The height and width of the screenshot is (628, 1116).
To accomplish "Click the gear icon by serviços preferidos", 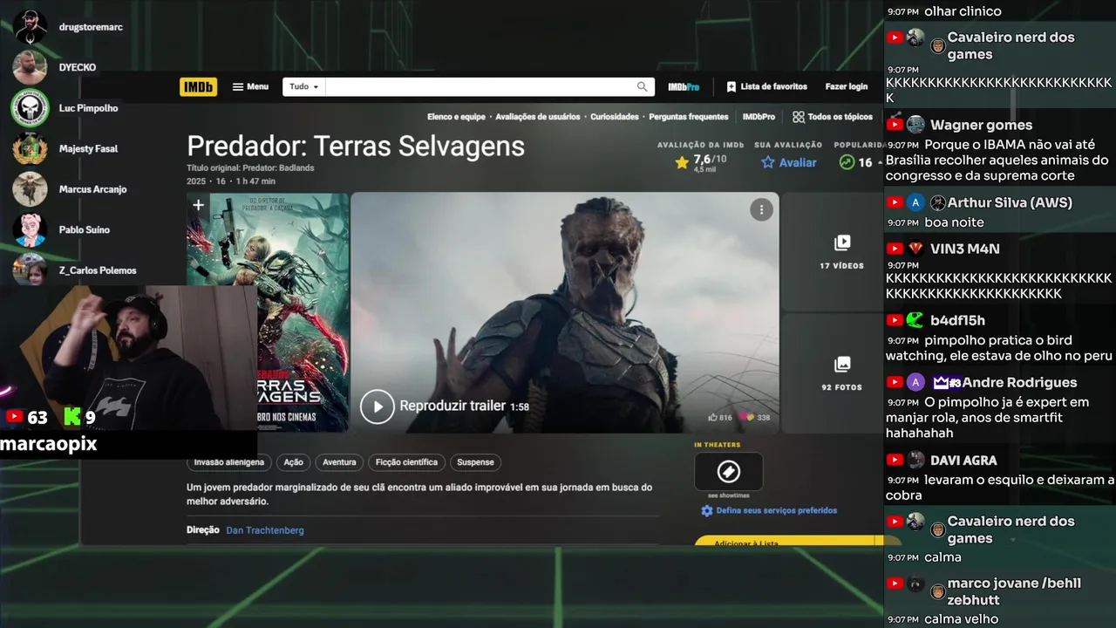I will pyautogui.click(x=707, y=511).
